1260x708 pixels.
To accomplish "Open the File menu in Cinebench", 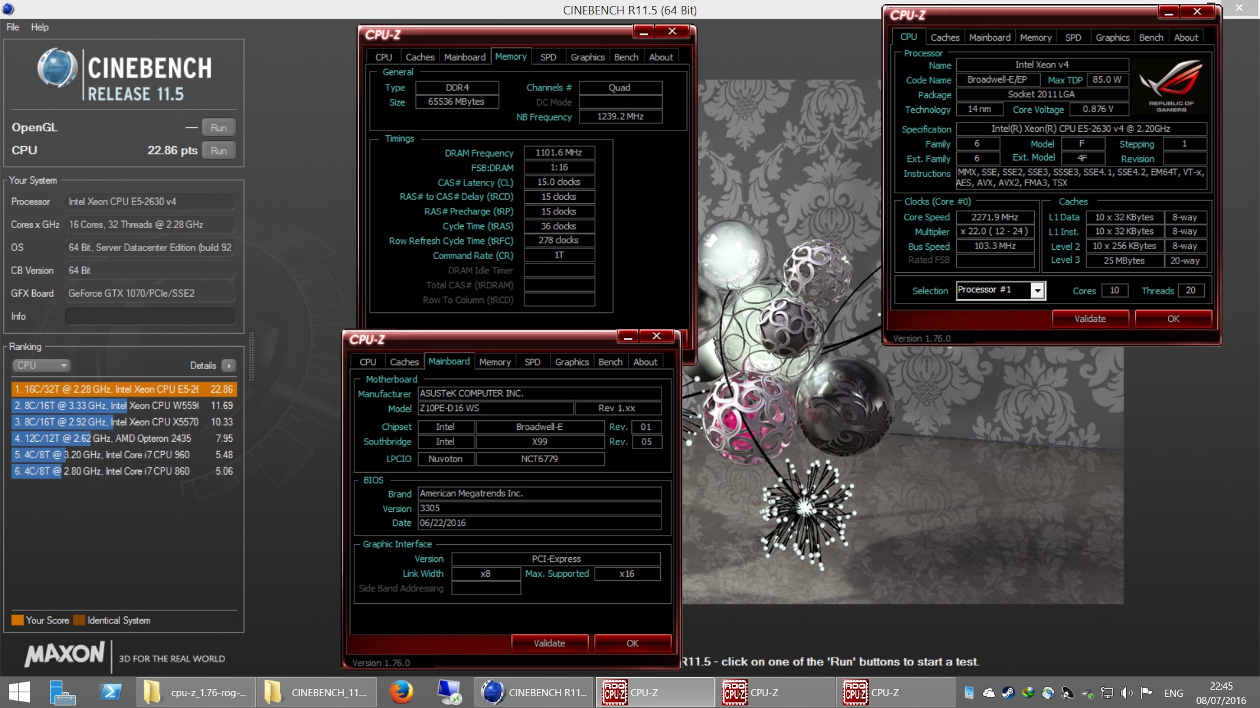I will pyautogui.click(x=12, y=27).
